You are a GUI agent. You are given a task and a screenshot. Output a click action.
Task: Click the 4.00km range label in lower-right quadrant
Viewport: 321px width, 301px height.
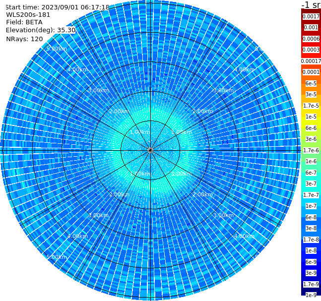[244, 236]
